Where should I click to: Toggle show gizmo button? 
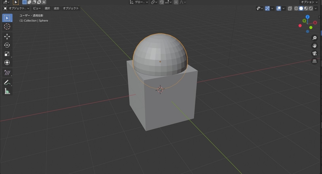tap(267, 8)
